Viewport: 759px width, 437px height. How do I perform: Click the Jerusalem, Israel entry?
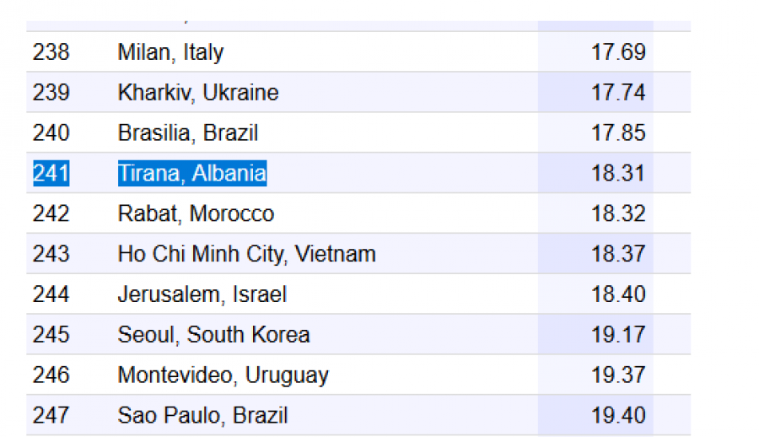202,294
